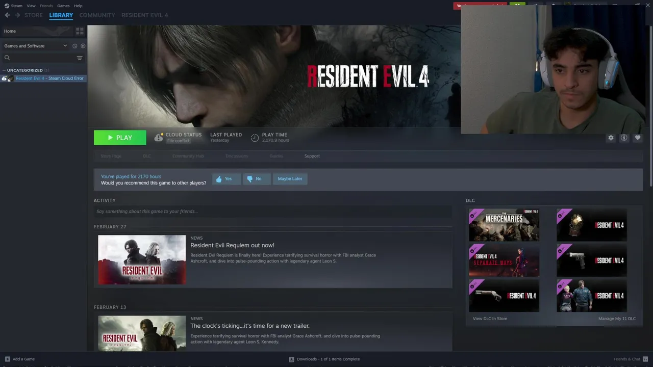The image size is (653, 367).
Task: Open the Games menu
Action: pyautogui.click(x=63, y=6)
